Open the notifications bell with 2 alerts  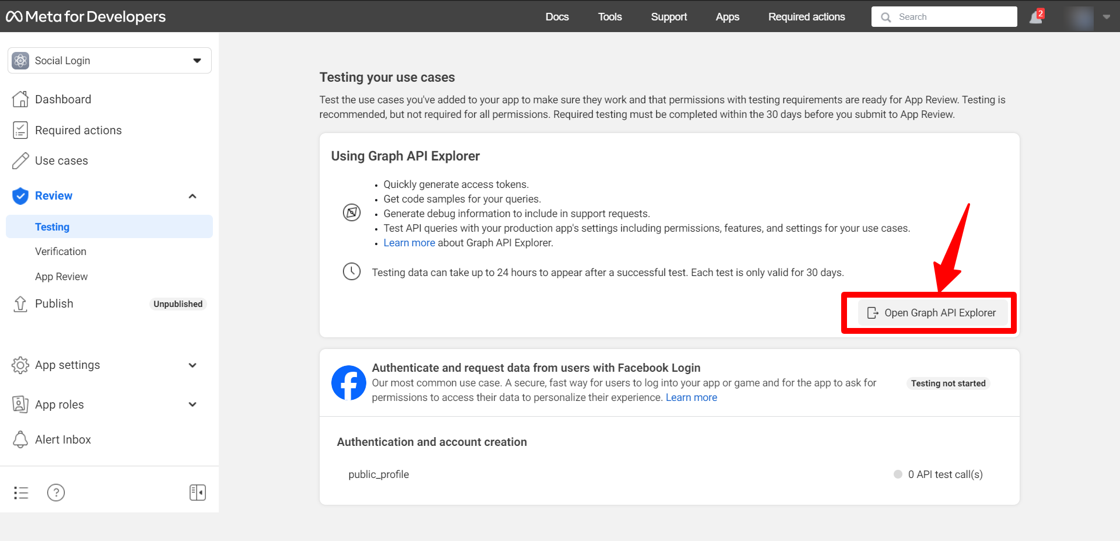coord(1035,16)
